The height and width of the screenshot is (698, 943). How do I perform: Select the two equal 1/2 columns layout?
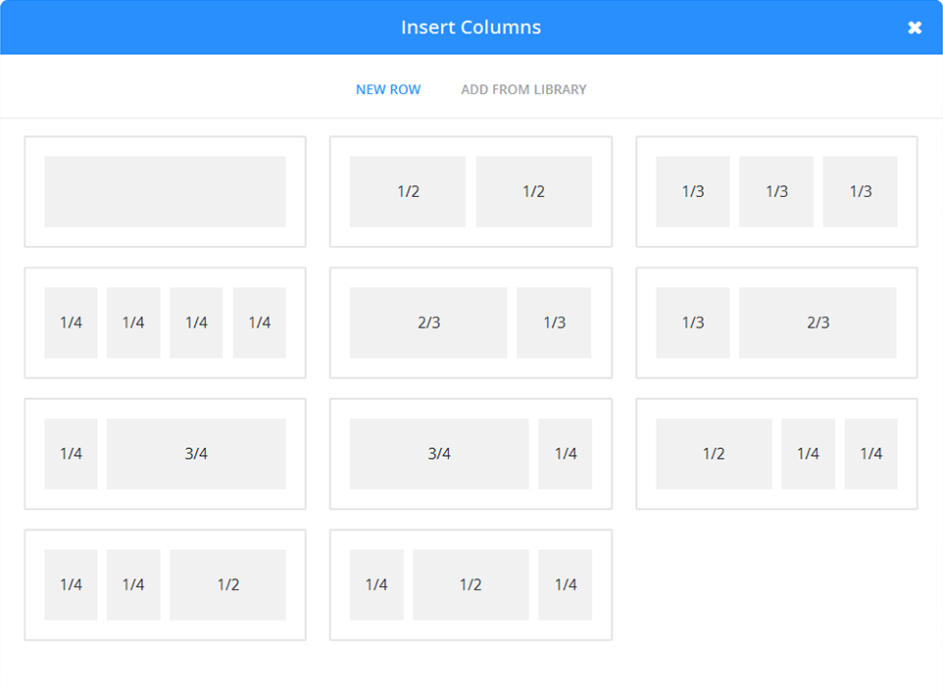pos(471,191)
